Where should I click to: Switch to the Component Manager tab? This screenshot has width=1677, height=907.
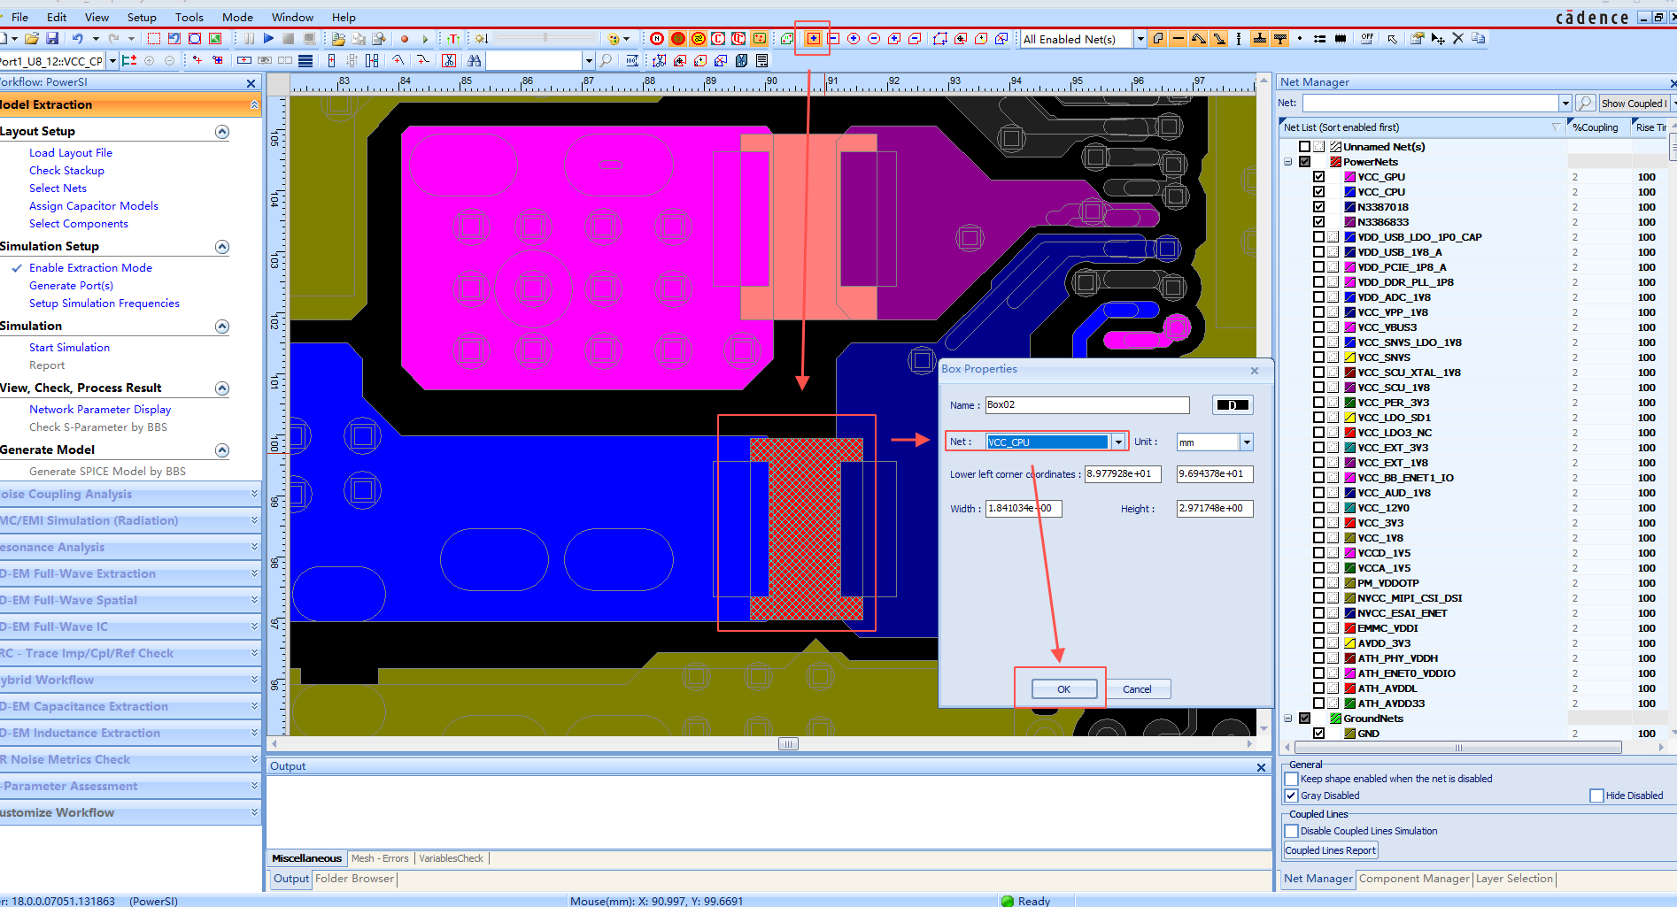pyautogui.click(x=1414, y=879)
